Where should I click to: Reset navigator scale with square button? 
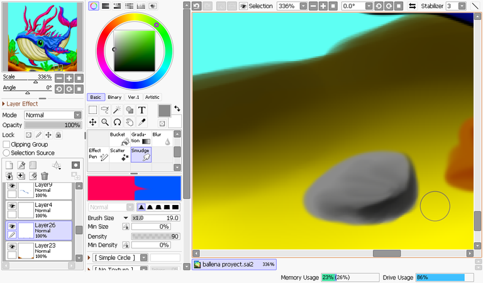coord(79,78)
